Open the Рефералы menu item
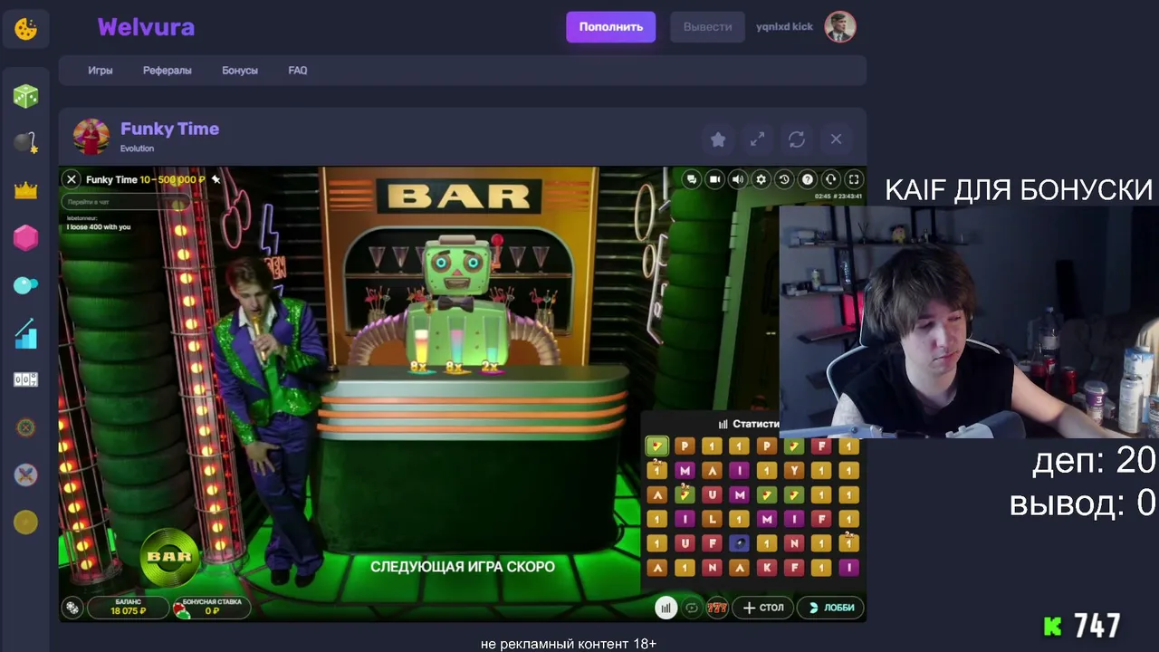 pos(168,71)
